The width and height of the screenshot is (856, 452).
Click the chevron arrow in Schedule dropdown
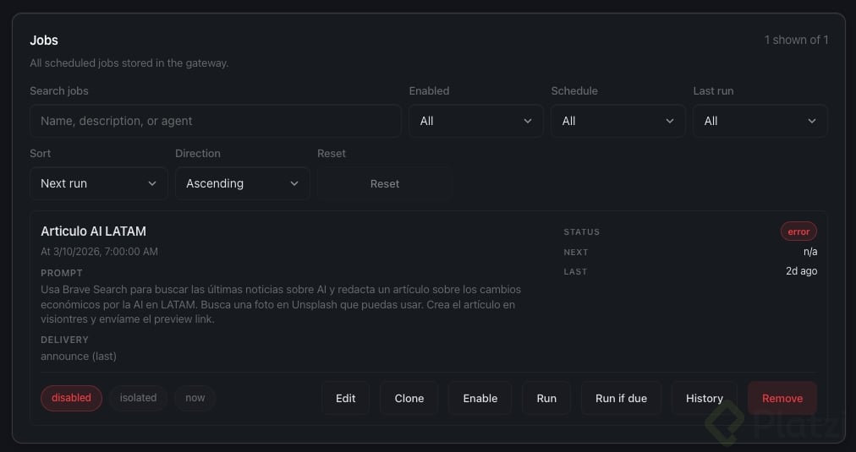(670, 121)
